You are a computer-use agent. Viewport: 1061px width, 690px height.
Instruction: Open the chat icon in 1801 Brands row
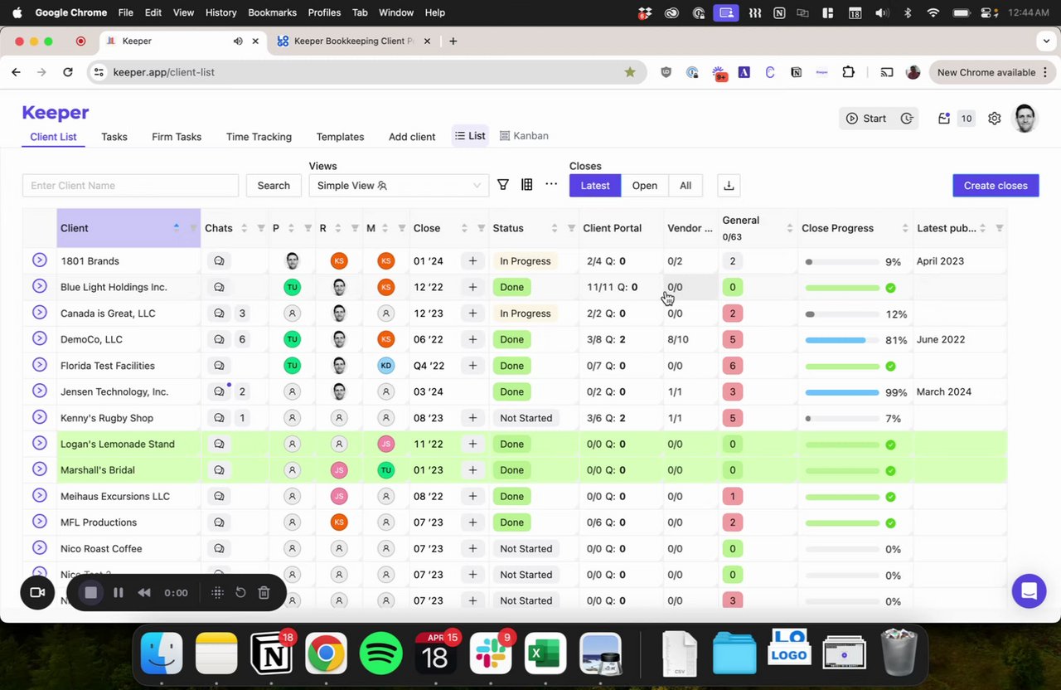point(219,261)
